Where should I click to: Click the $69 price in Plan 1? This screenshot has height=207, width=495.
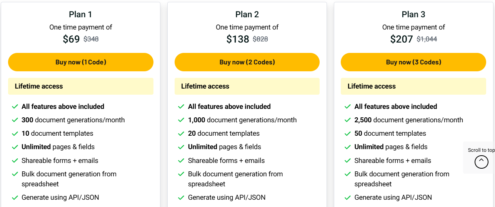point(71,39)
